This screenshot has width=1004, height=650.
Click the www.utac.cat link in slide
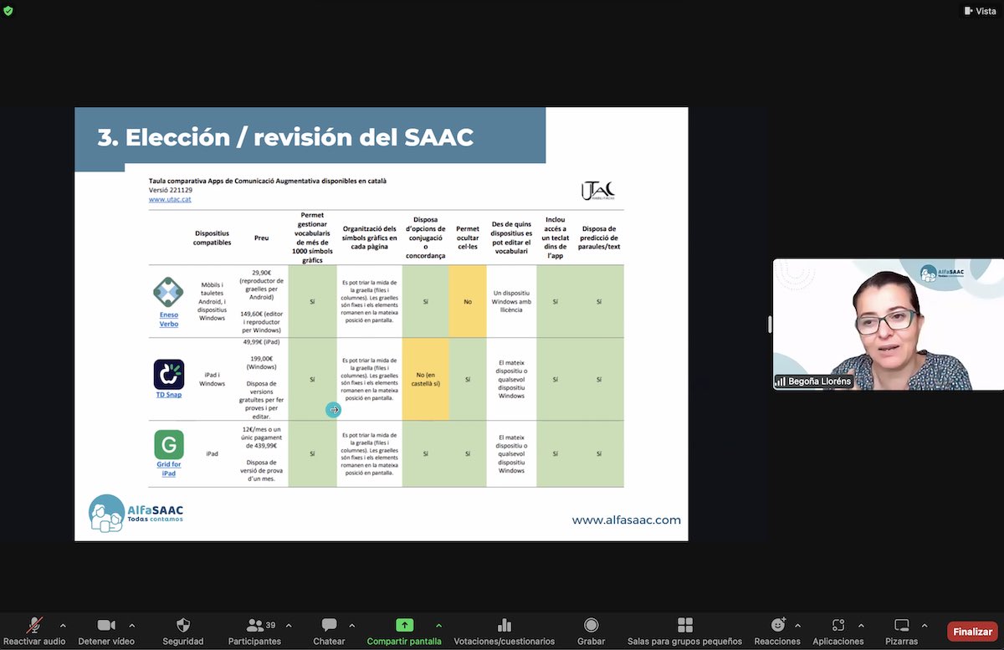tap(170, 199)
